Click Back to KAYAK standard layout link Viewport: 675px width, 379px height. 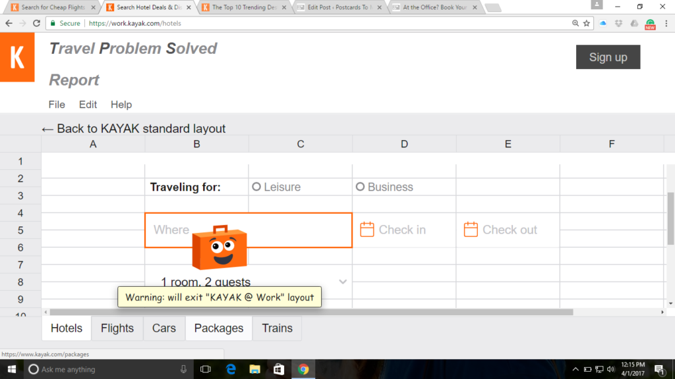(x=133, y=129)
